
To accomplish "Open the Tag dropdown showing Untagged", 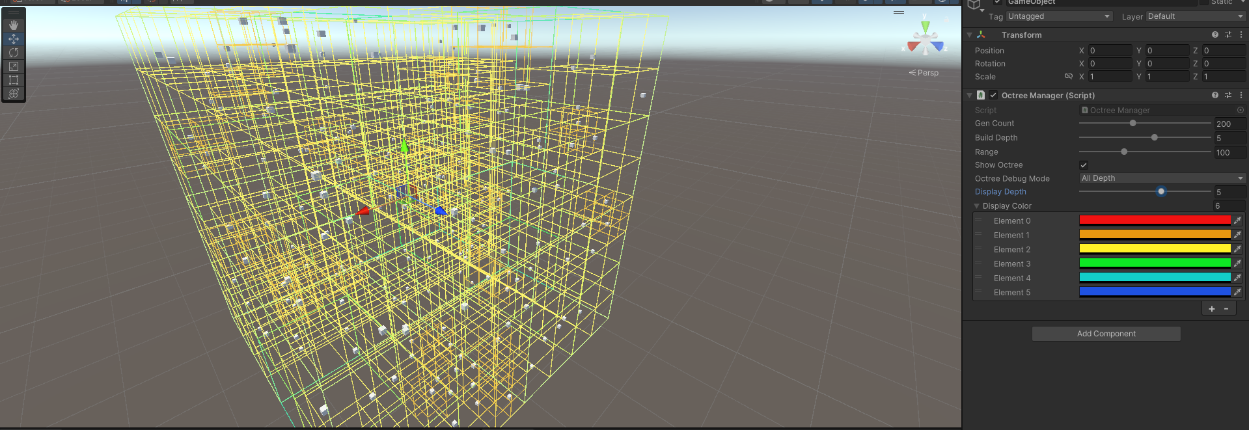I will (x=1059, y=16).
